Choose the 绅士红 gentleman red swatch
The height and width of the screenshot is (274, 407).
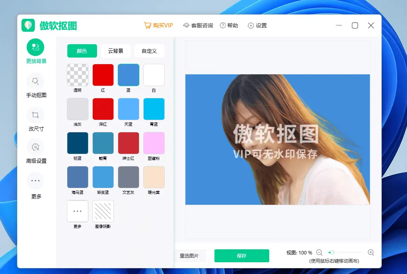(x=128, y=143)
